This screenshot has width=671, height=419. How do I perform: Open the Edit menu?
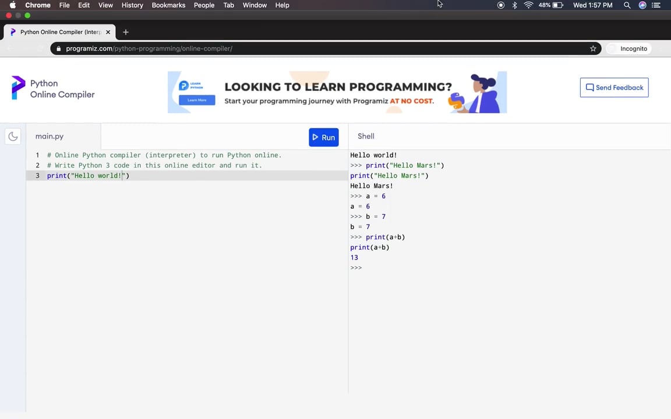pos(84,5)
